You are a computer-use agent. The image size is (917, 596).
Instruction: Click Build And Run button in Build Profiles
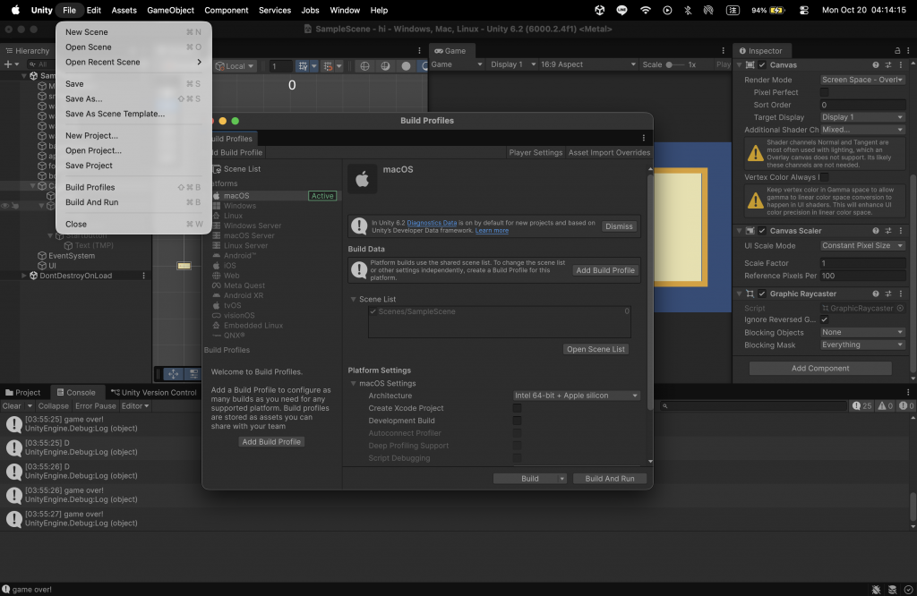click(x=609, y=479)
